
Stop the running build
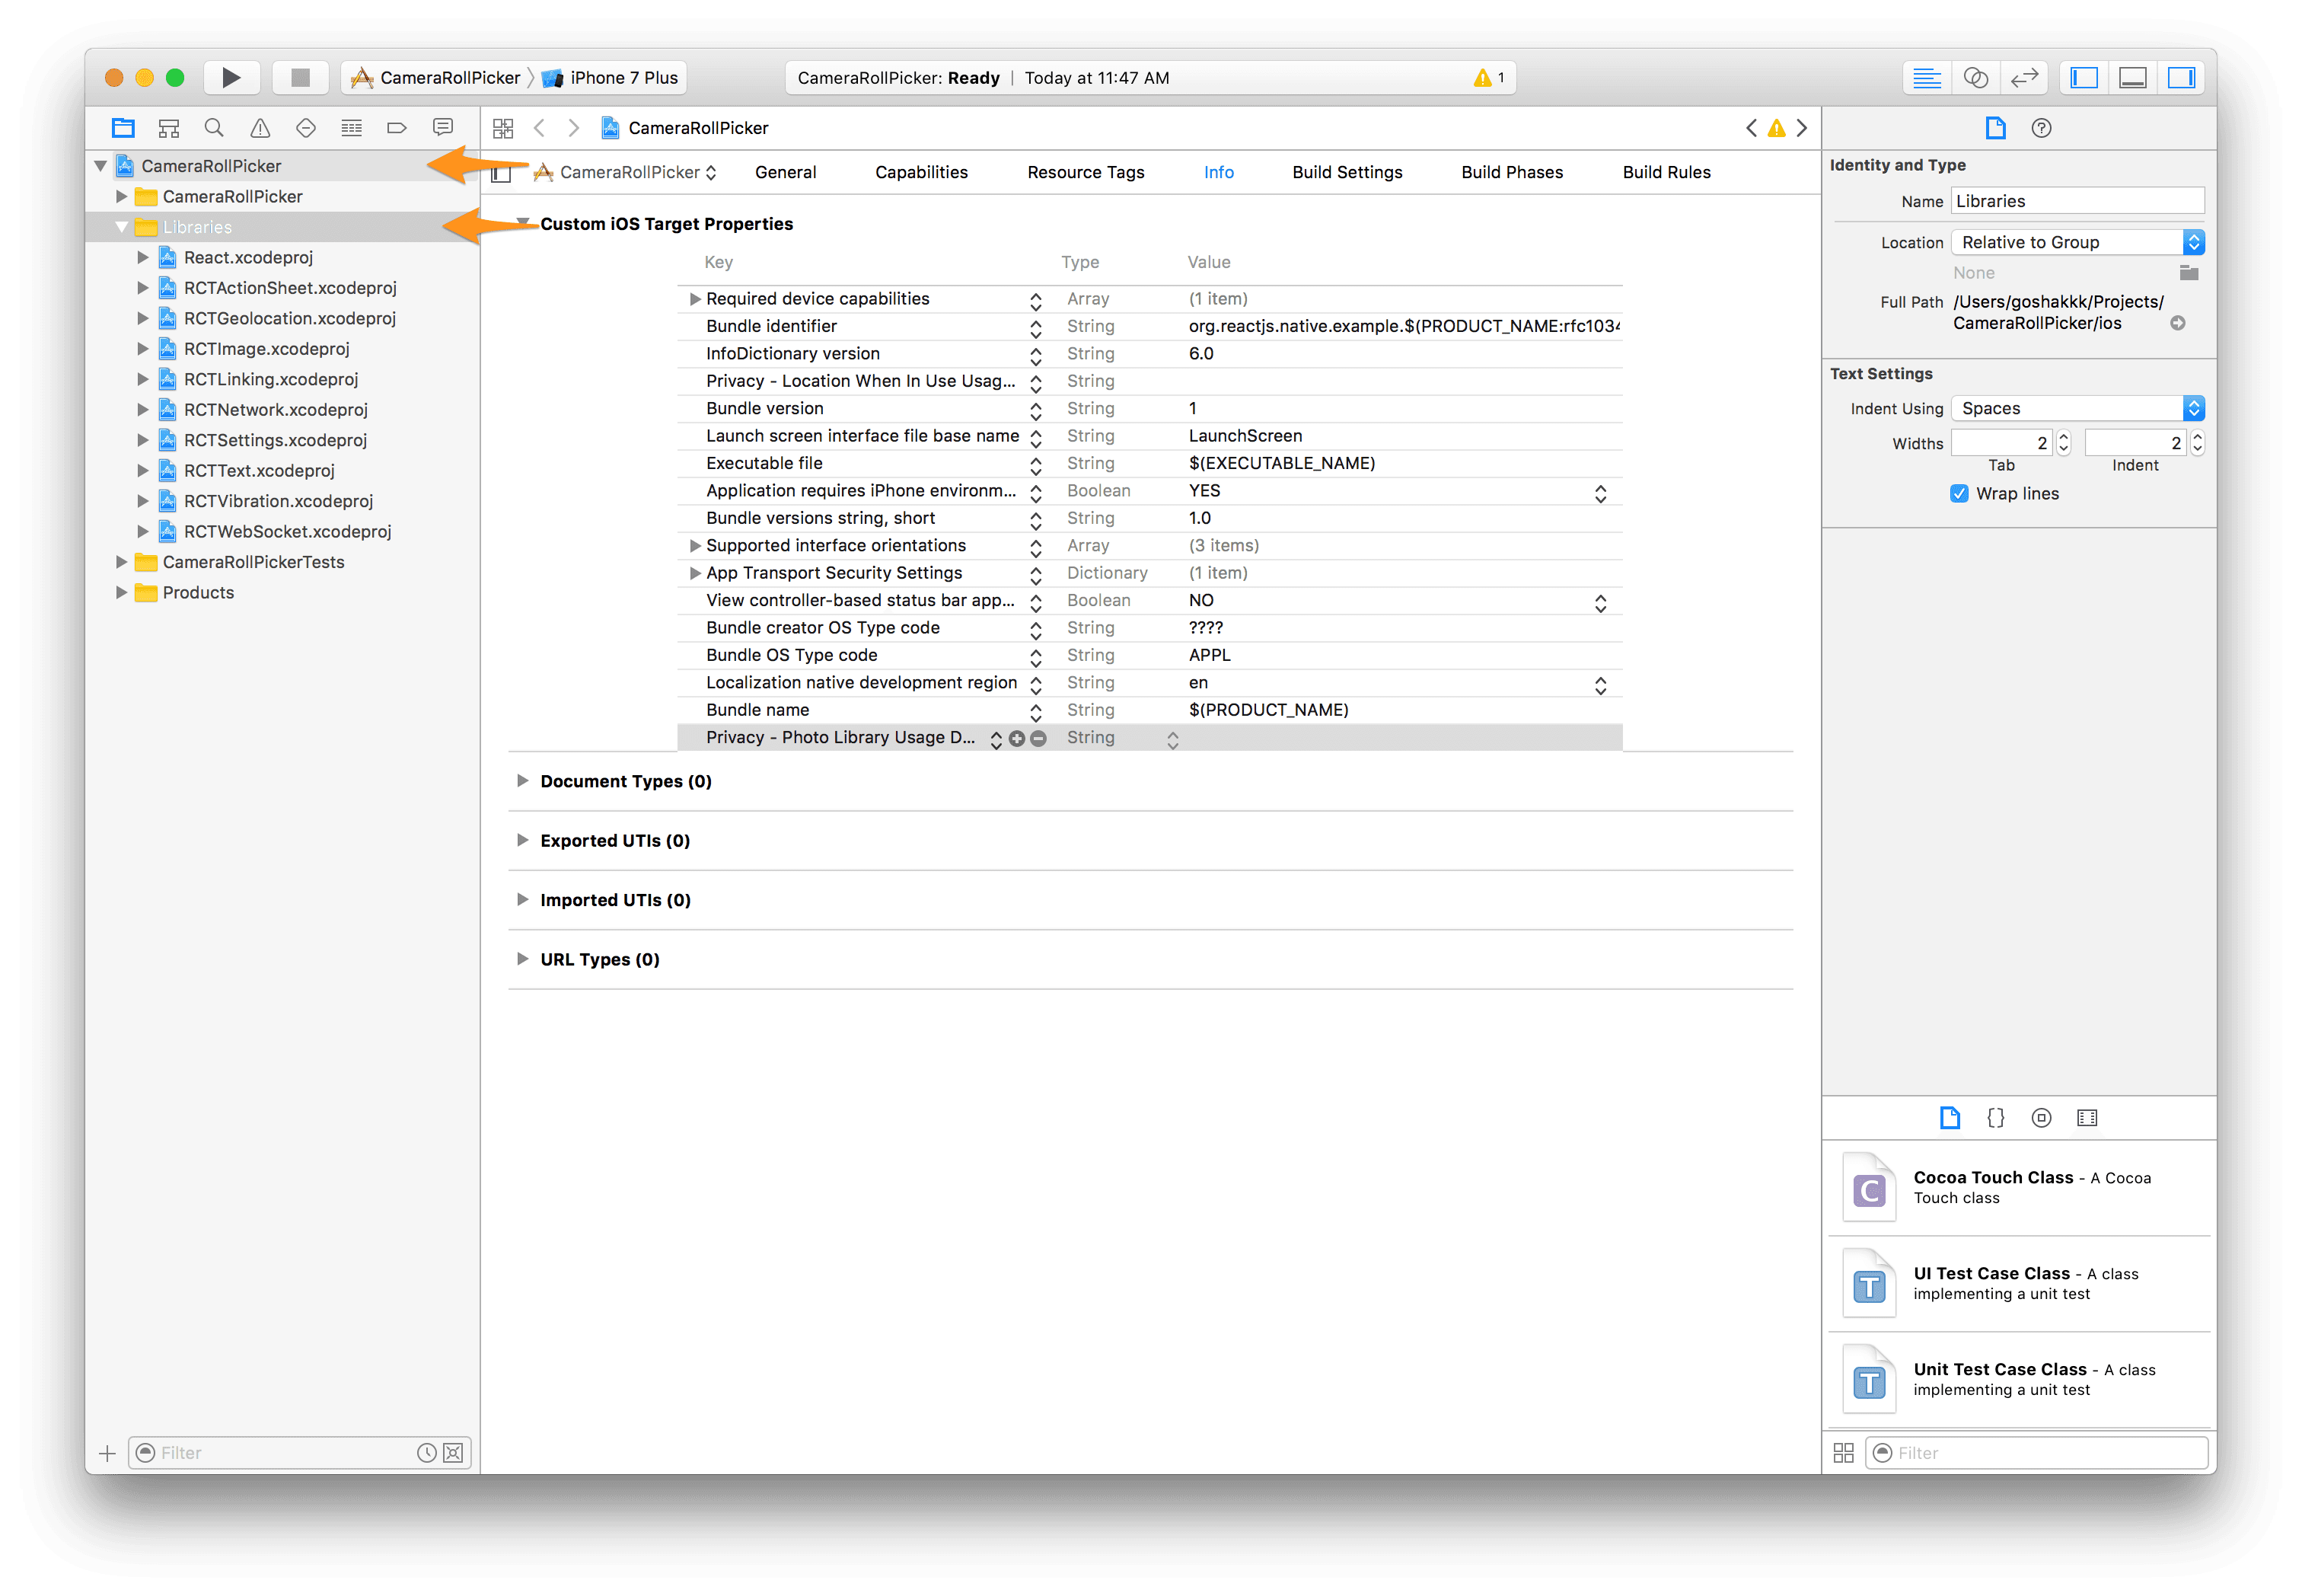pyautogui.click(x=300, y=77)
